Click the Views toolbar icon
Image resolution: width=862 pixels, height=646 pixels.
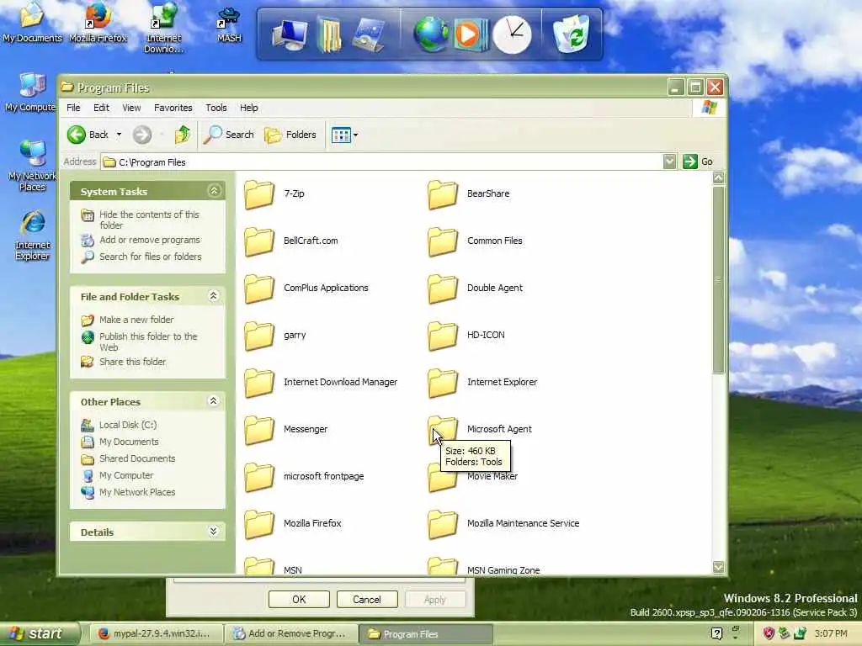coord(341,135)
